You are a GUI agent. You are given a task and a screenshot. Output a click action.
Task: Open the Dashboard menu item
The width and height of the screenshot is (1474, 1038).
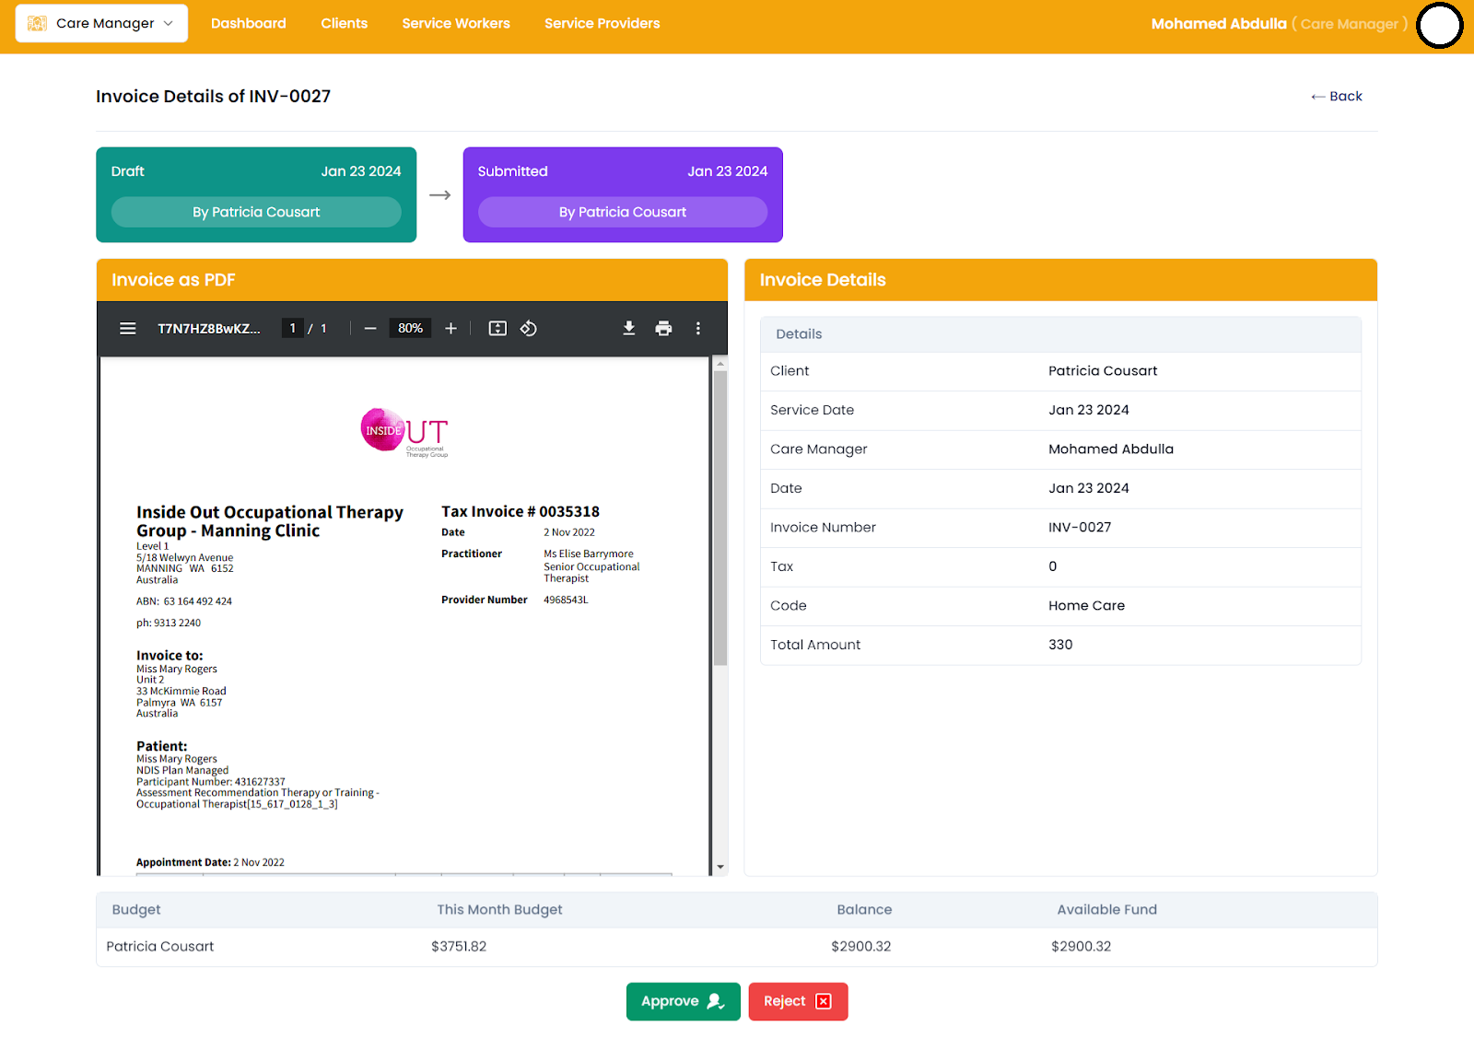pos(248,24)
